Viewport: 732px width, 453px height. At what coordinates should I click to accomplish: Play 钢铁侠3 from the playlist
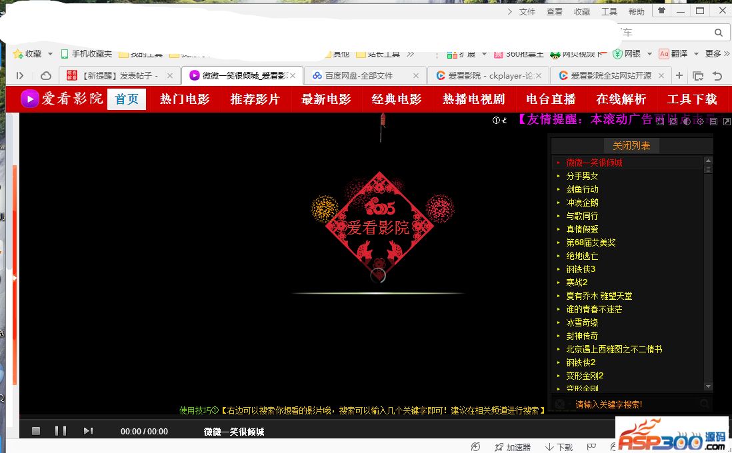(x=581, y=269)
